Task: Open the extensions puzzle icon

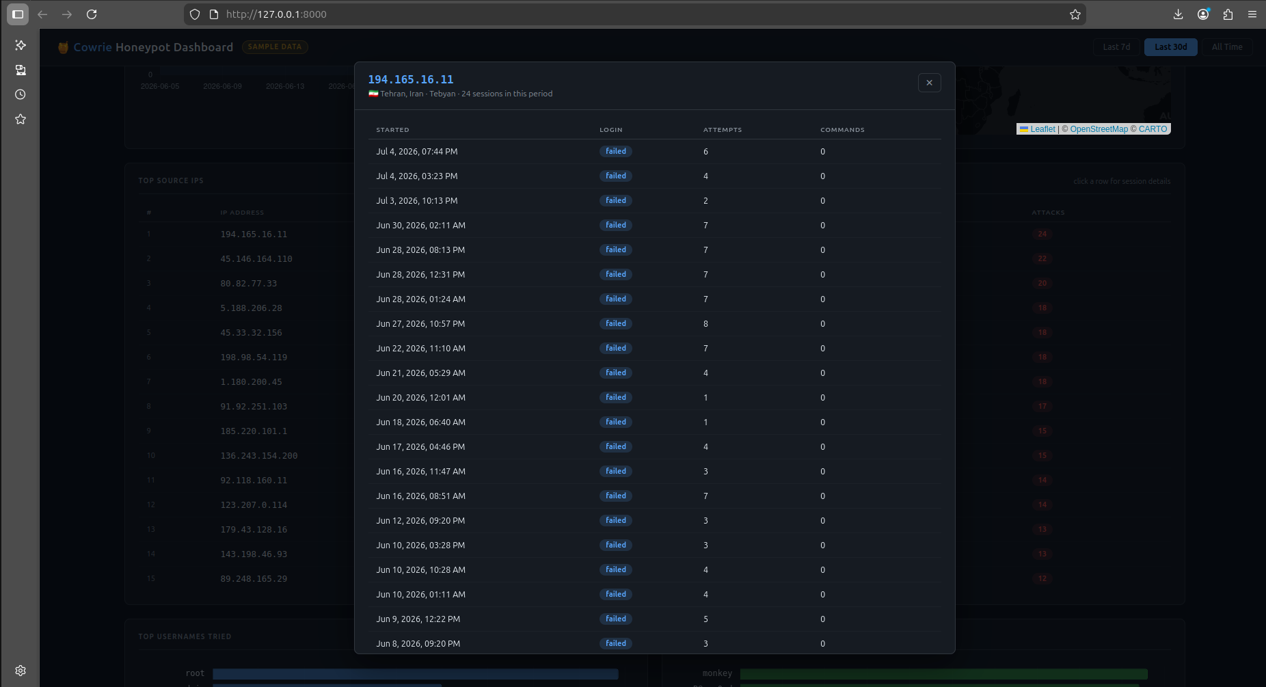Action: (1228, 14)
